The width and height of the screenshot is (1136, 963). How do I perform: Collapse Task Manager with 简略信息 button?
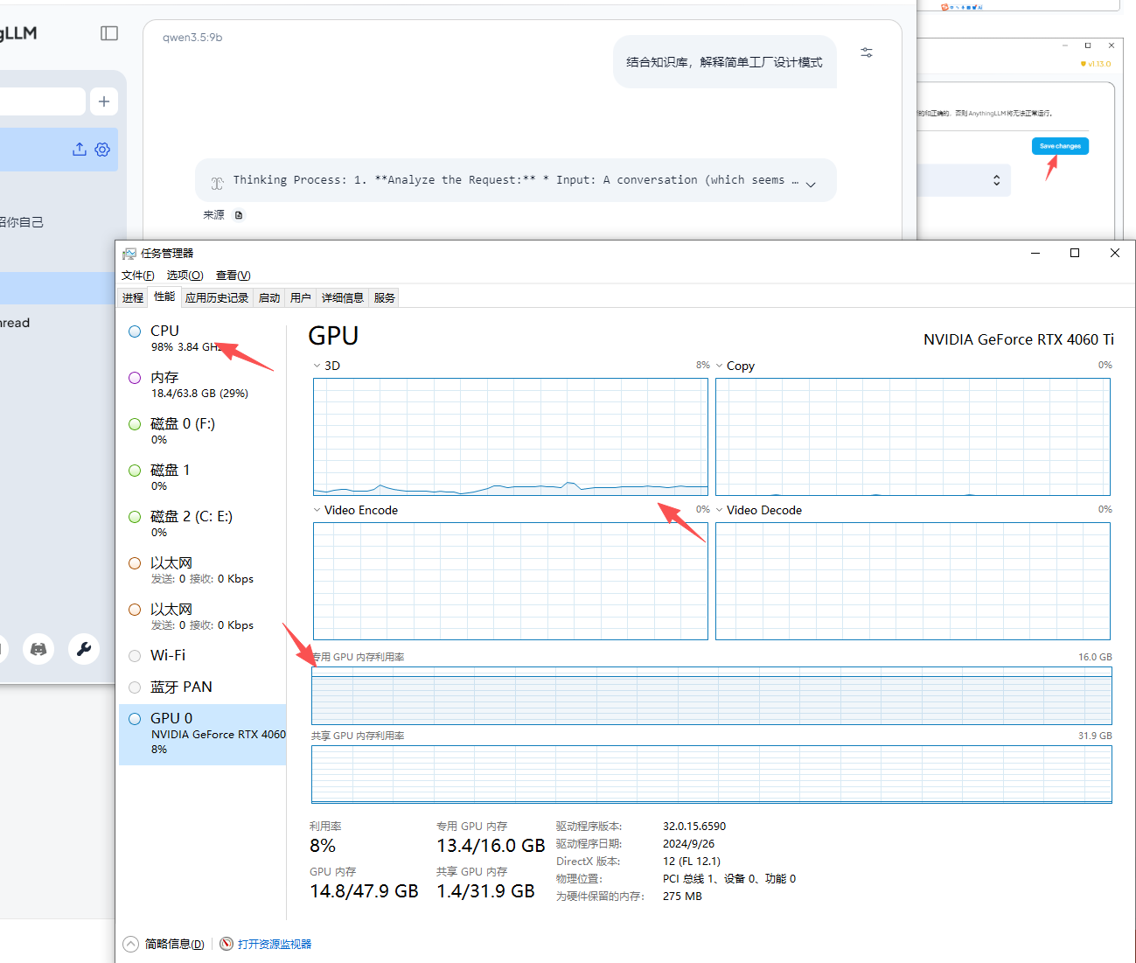[x=164, y=944]
